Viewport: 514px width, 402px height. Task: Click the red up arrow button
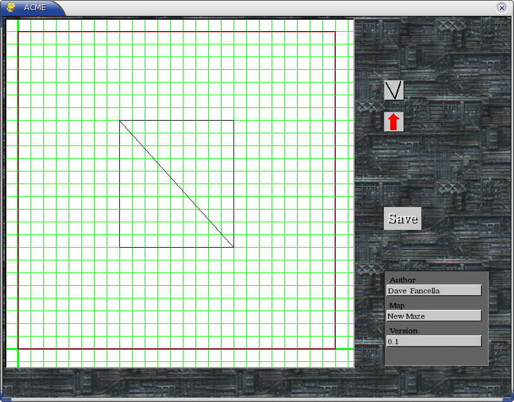coord(393,121)
